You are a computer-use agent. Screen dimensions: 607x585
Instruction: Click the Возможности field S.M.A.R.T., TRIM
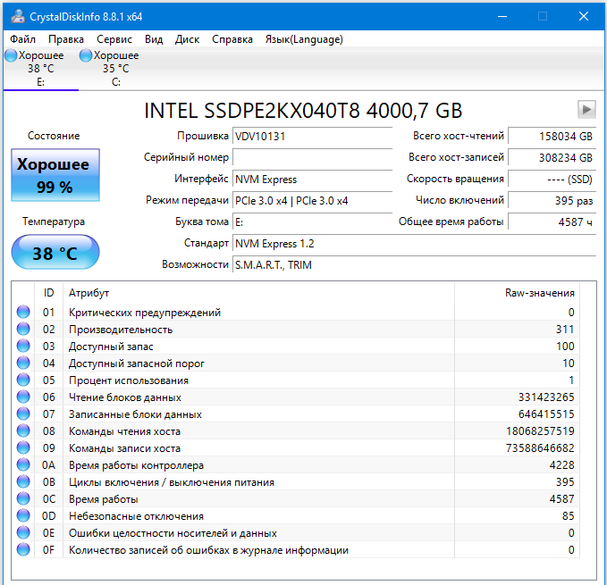click(414, 265)
